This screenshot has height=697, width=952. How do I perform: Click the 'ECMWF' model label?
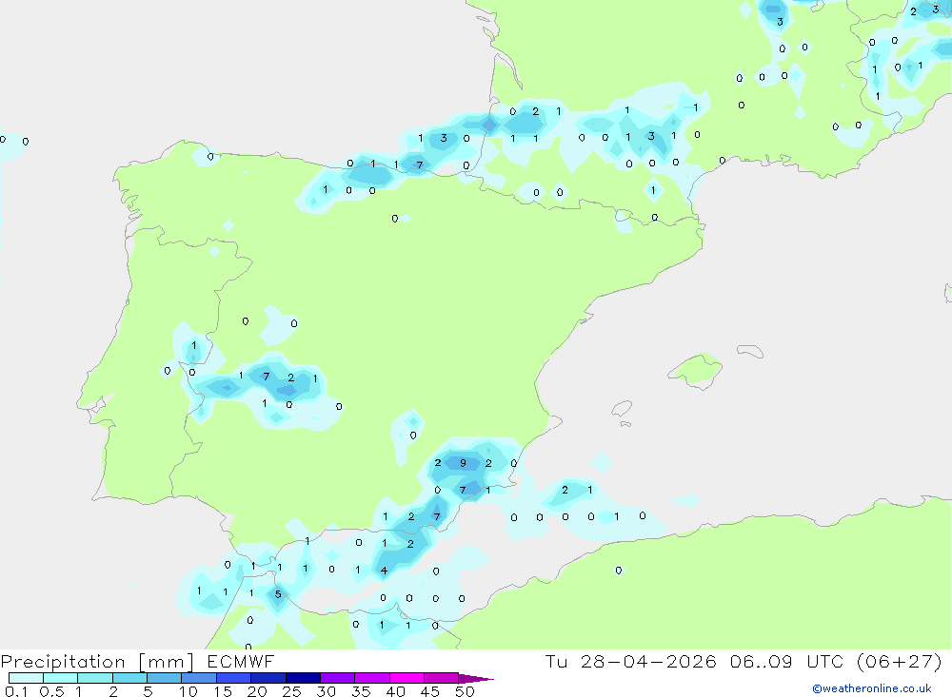click(x=241, y=661)
